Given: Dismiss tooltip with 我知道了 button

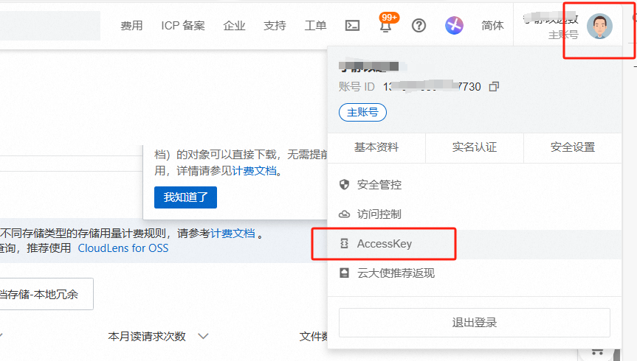Looking at the screenshot, I should point(186,197).
